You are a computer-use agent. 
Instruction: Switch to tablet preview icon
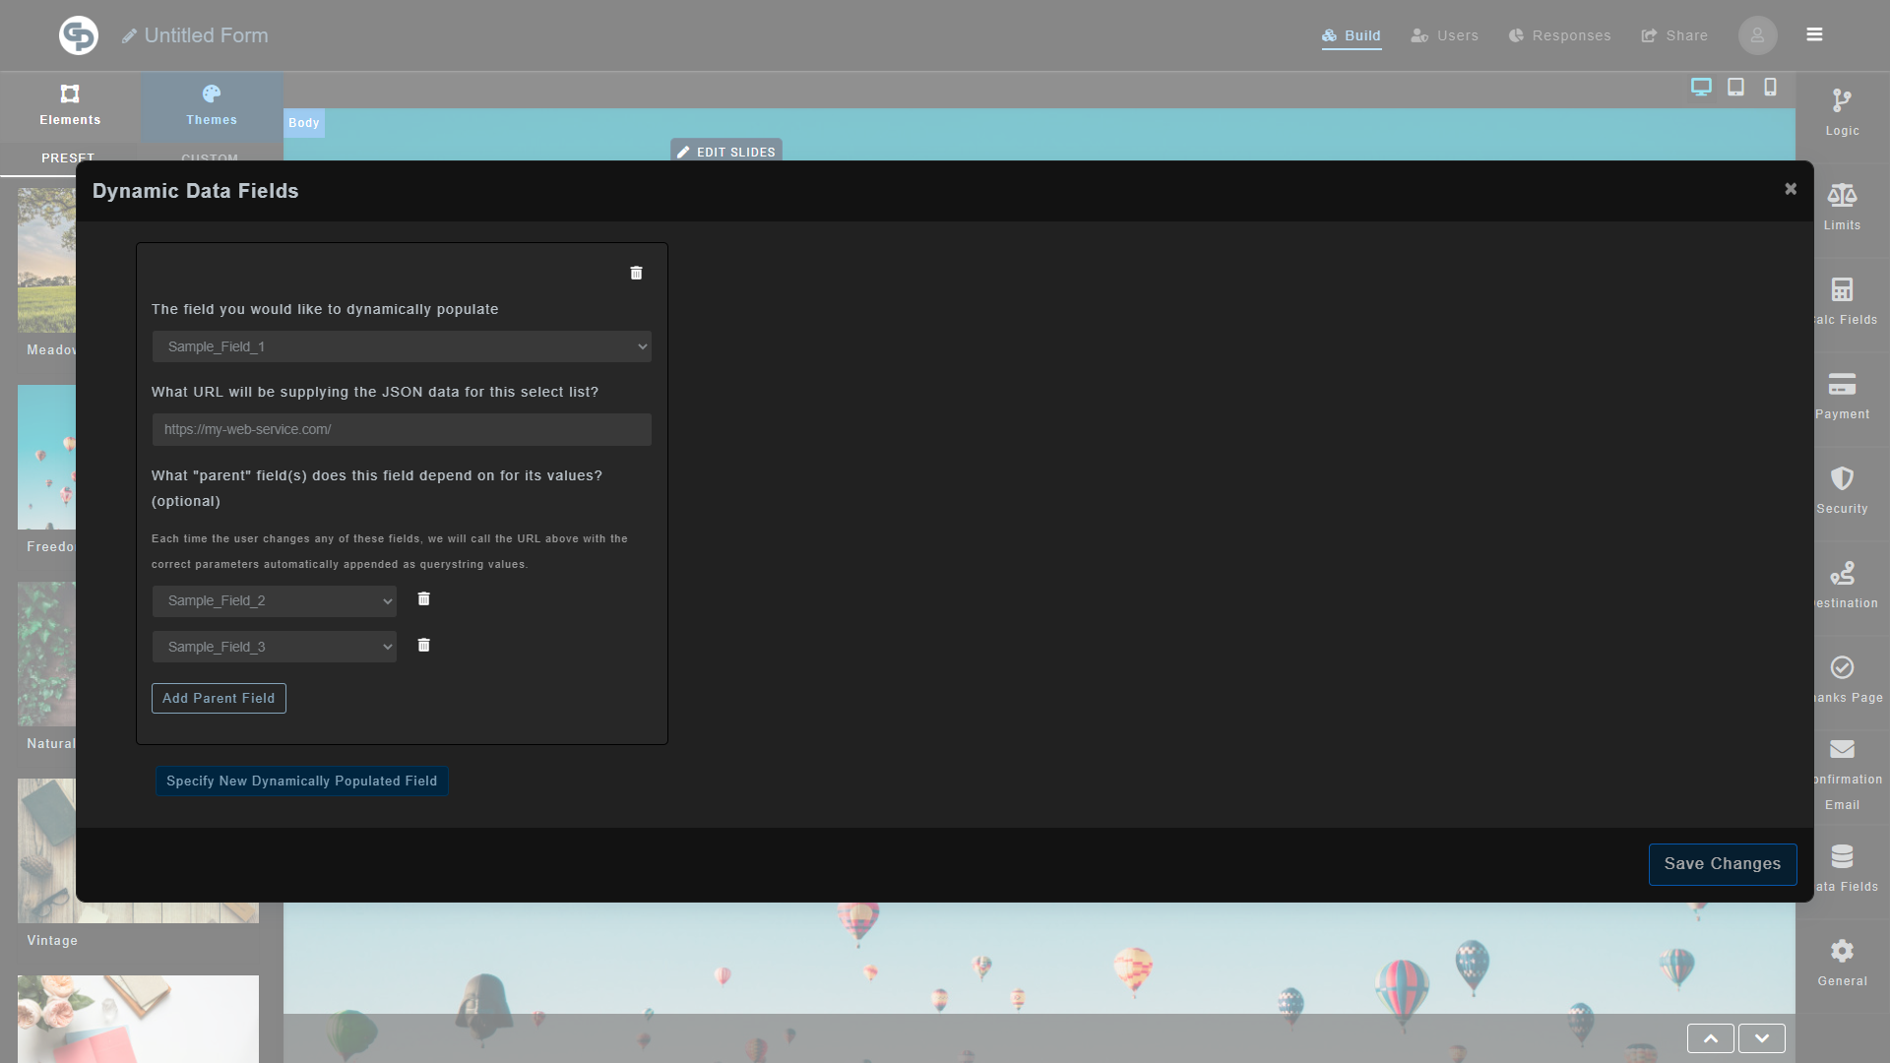pyautogui.click(x=1735, y=87)
